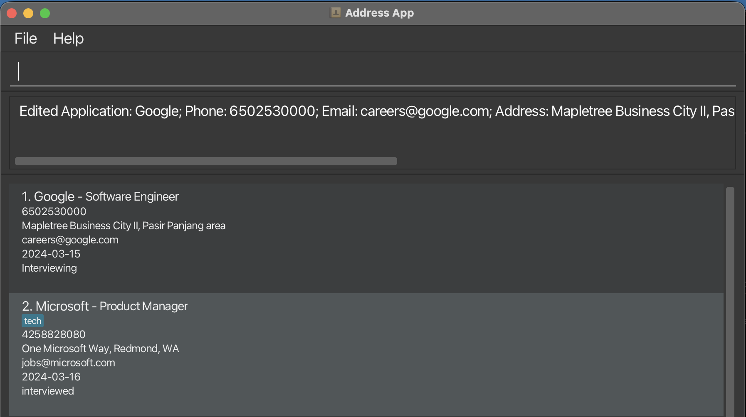Click the 2024-03-16 date under Microsoft
The width and height of the screenshot is (746, 417).
(51, 377)
